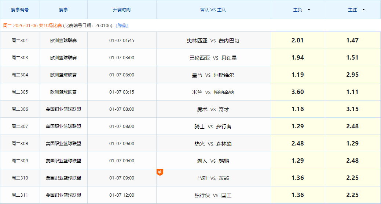Click the 客队 VS 主队 column header

point(213,10)
